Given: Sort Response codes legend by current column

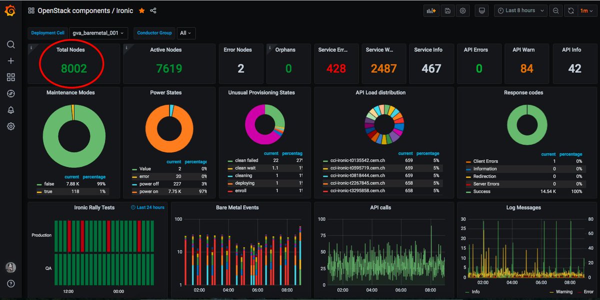Looking at the screenshot, I should pyautogui.click(x=548, y=154).
